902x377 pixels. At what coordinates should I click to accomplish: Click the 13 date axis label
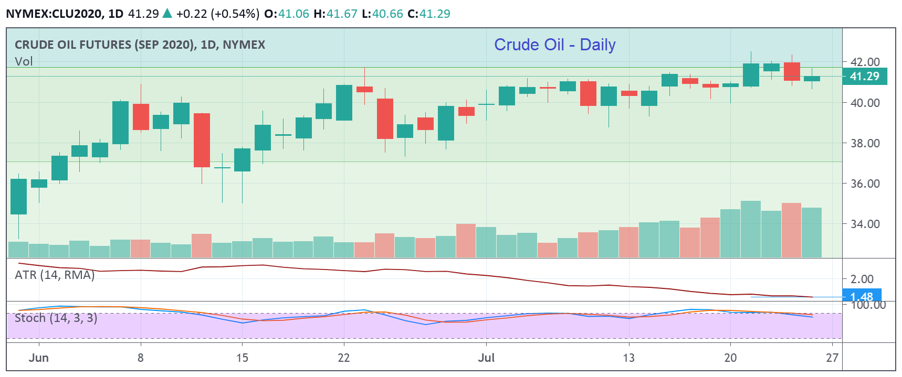pos(629,358)
